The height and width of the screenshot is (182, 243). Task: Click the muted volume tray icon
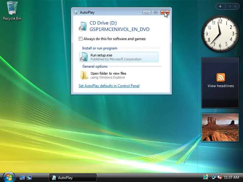coord(219,177)
